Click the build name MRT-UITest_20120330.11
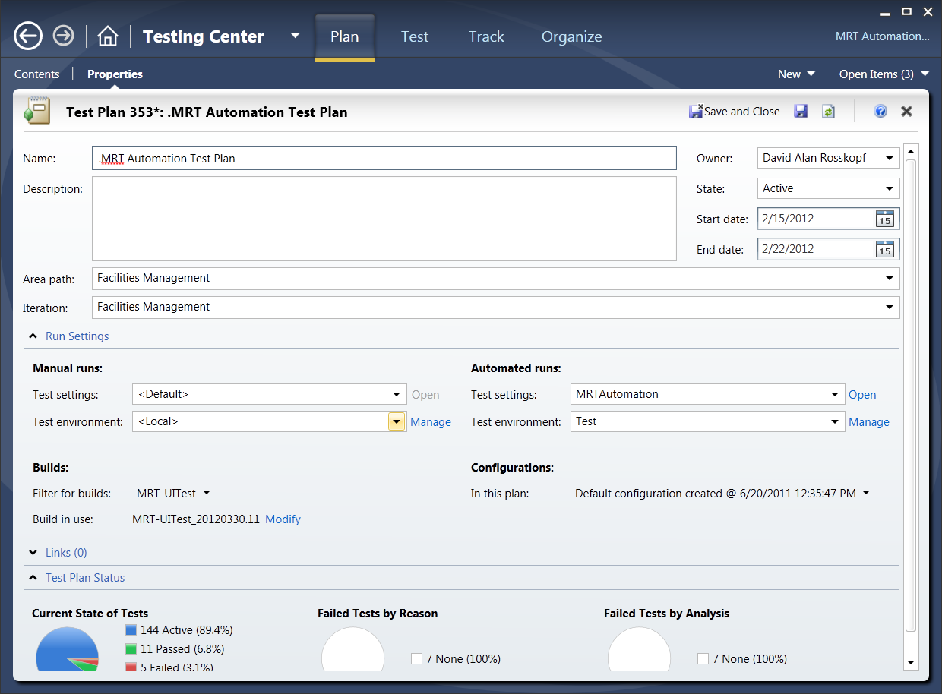Image resolution: width=942 pixels, height=694 pixels. pos(196,519)
